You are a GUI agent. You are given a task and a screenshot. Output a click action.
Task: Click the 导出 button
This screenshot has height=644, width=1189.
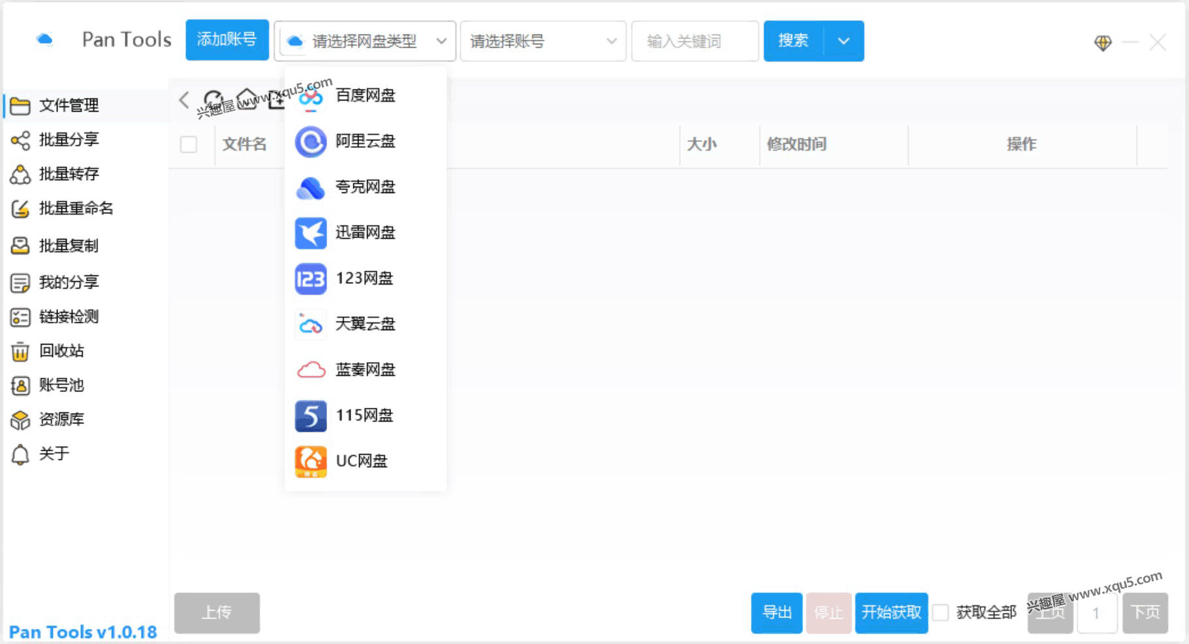tap(777, 613)
